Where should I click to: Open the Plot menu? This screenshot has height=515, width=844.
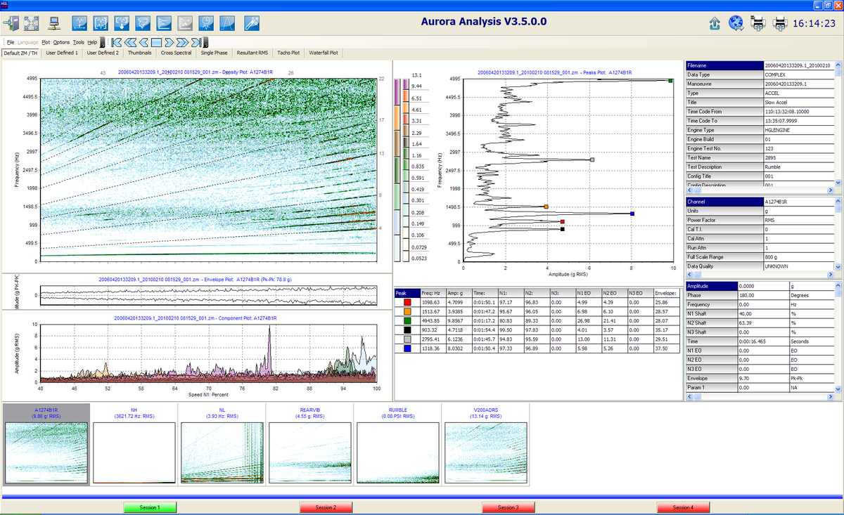(46, 42)
